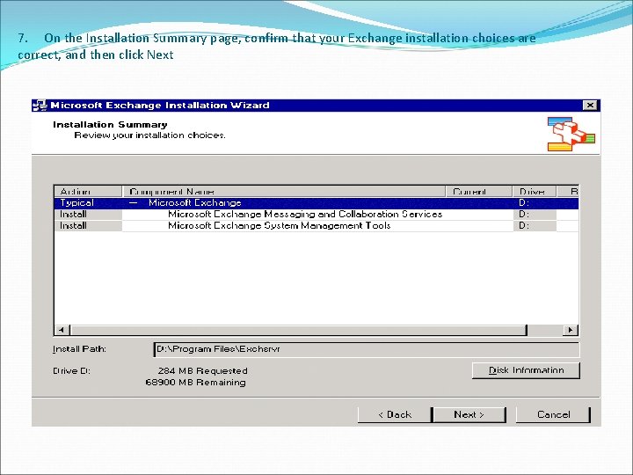Click the 284 MB Requested text
Viewport: 633px width, 475px height.
click(203, 371)
